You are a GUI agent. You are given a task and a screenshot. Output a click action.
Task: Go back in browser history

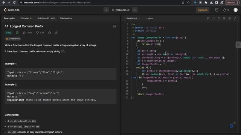tap(4, 3)
